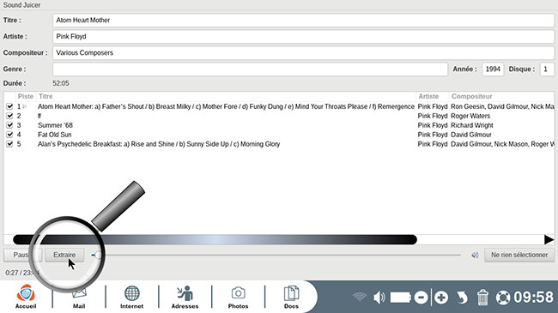Click the Genre input field

point(250,69)
